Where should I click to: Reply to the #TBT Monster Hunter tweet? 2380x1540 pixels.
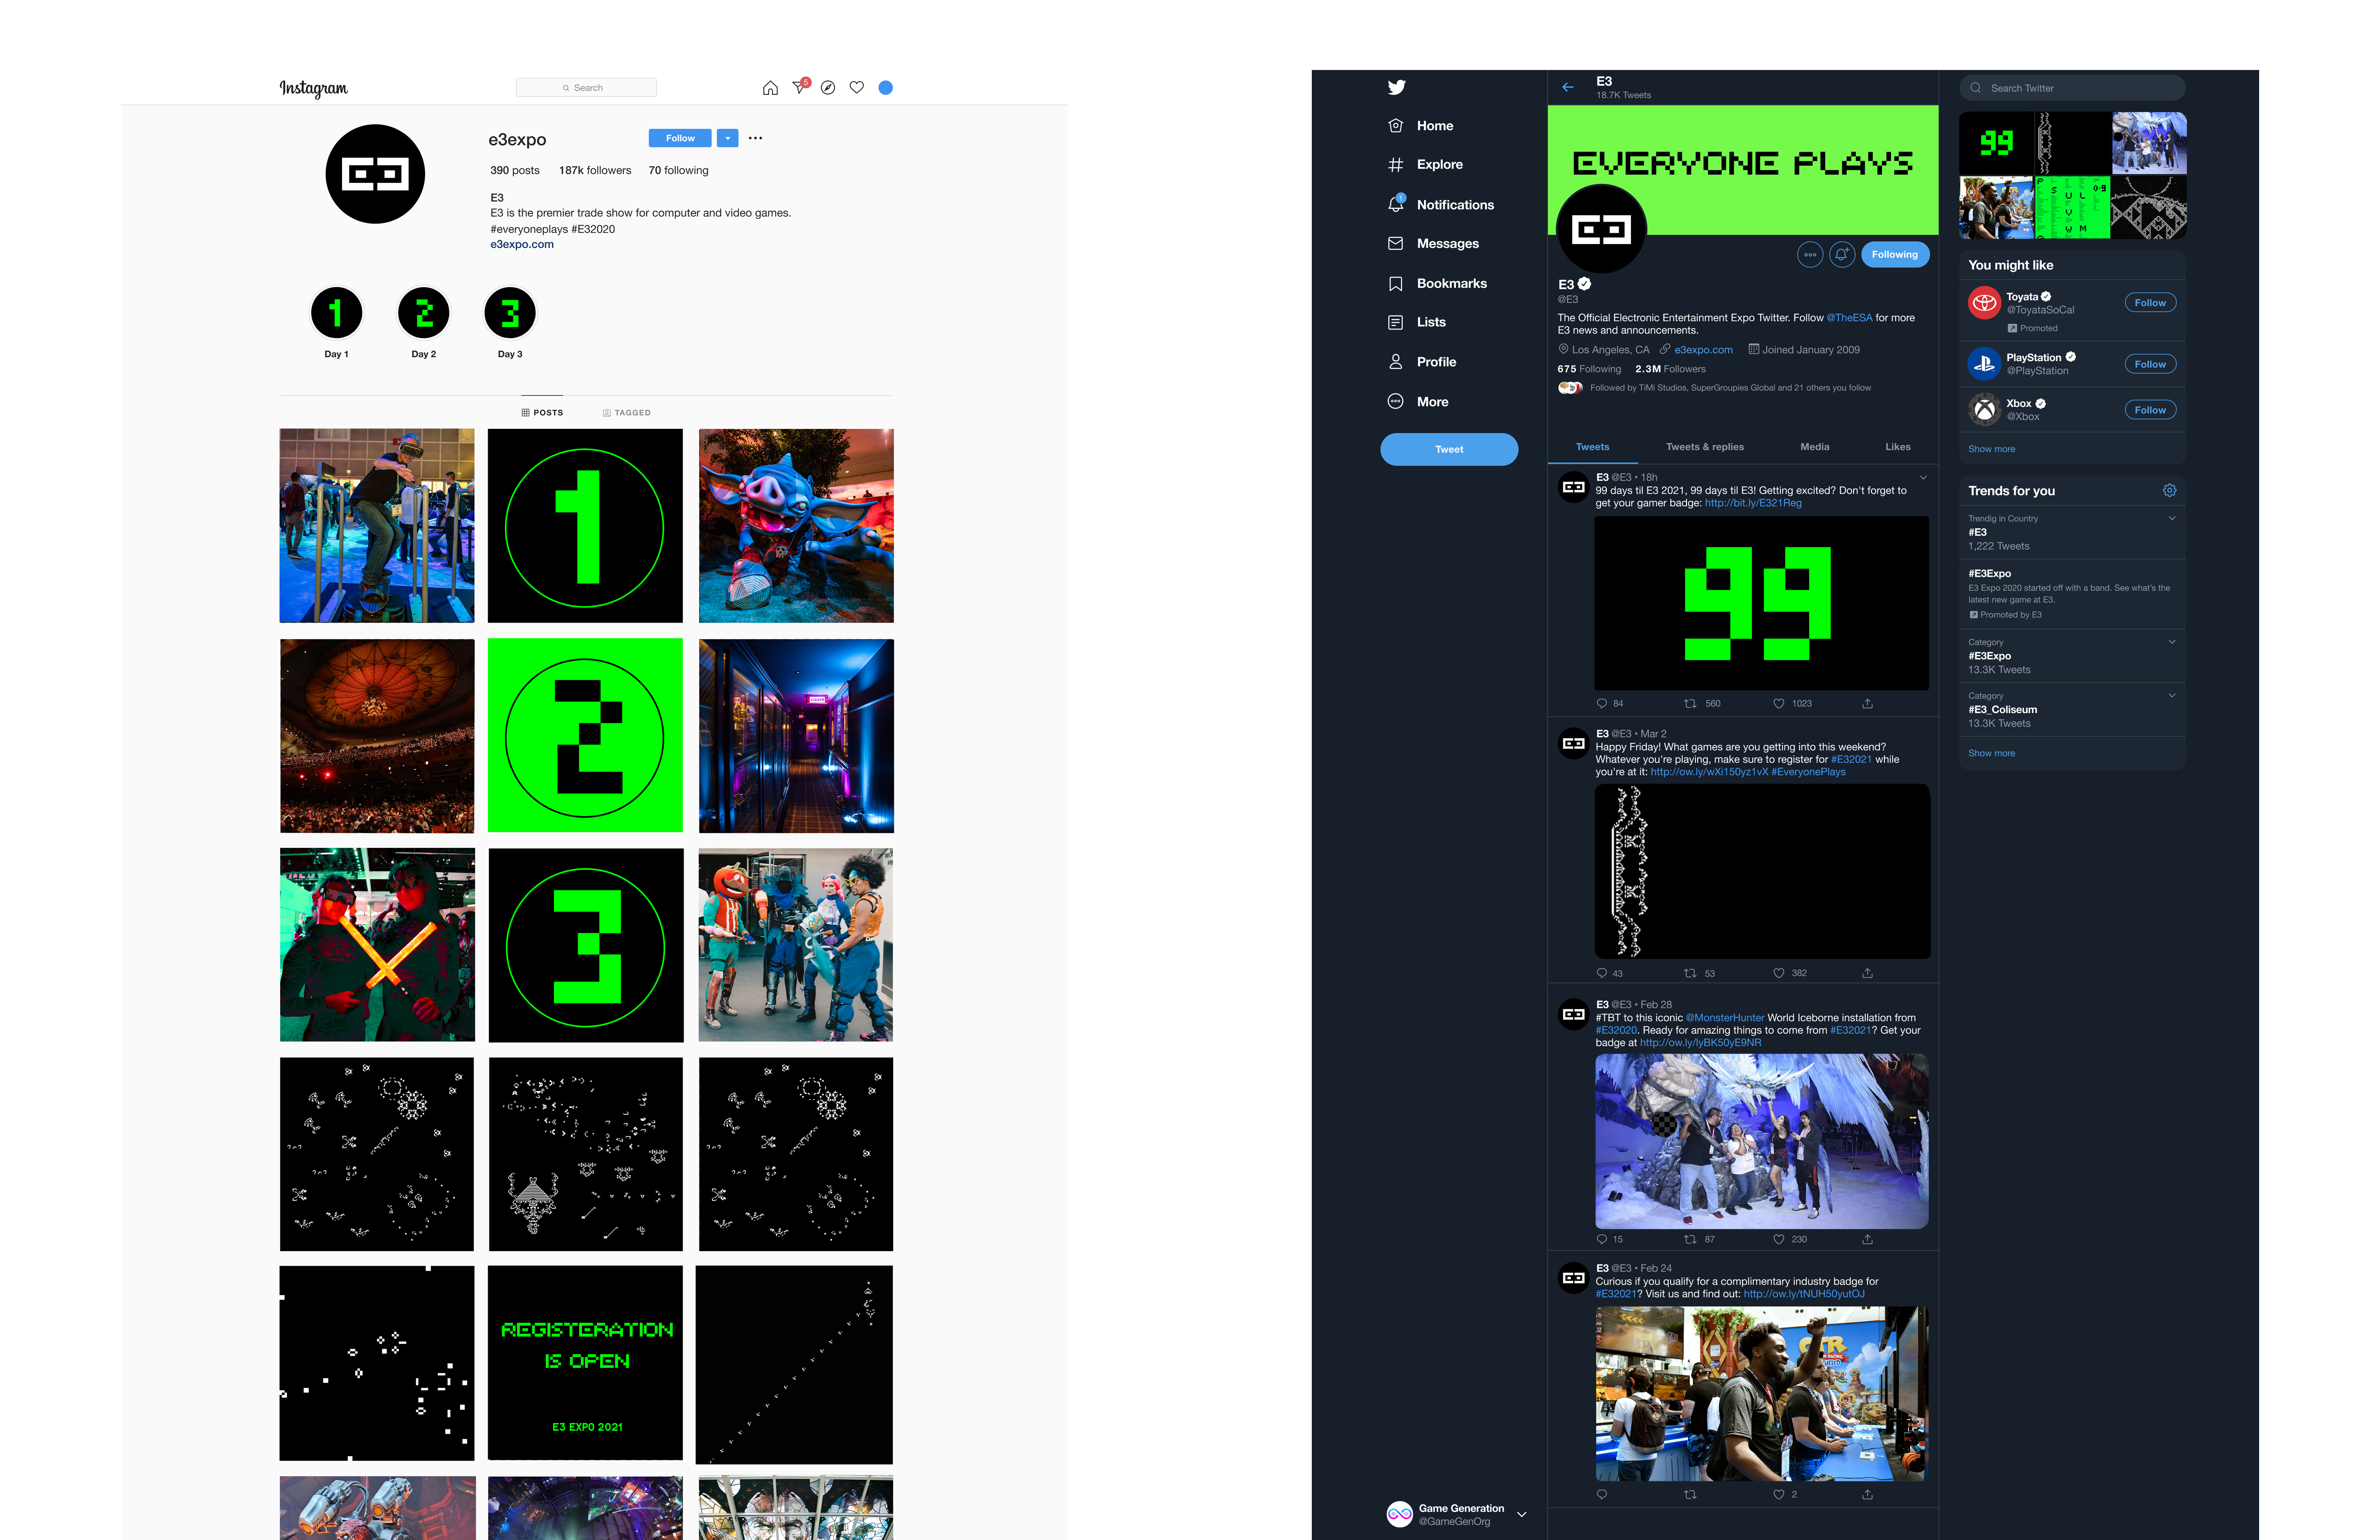coord(1602,1239)
